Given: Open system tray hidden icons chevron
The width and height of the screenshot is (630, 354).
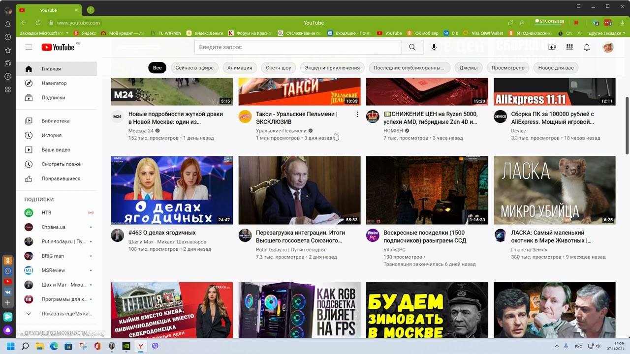Looking at the screenshot, I should pos(557,346).
